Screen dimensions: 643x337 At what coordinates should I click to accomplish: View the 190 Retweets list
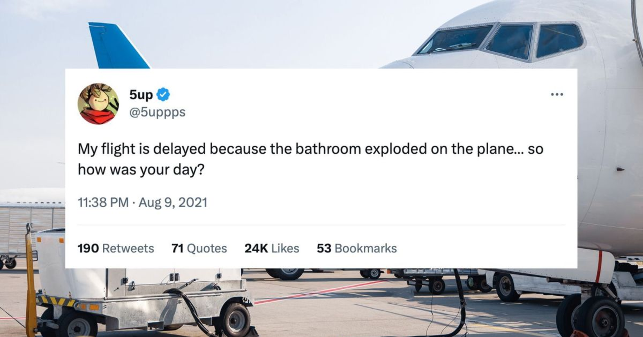click(x=116, y=248)
